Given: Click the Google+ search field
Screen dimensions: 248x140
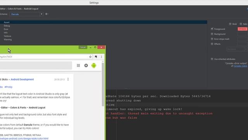Looking at the screenshot, I should click(x=36, y=65).
